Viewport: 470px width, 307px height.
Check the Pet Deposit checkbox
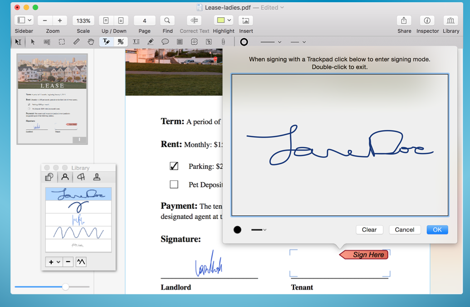pos(174,185)
